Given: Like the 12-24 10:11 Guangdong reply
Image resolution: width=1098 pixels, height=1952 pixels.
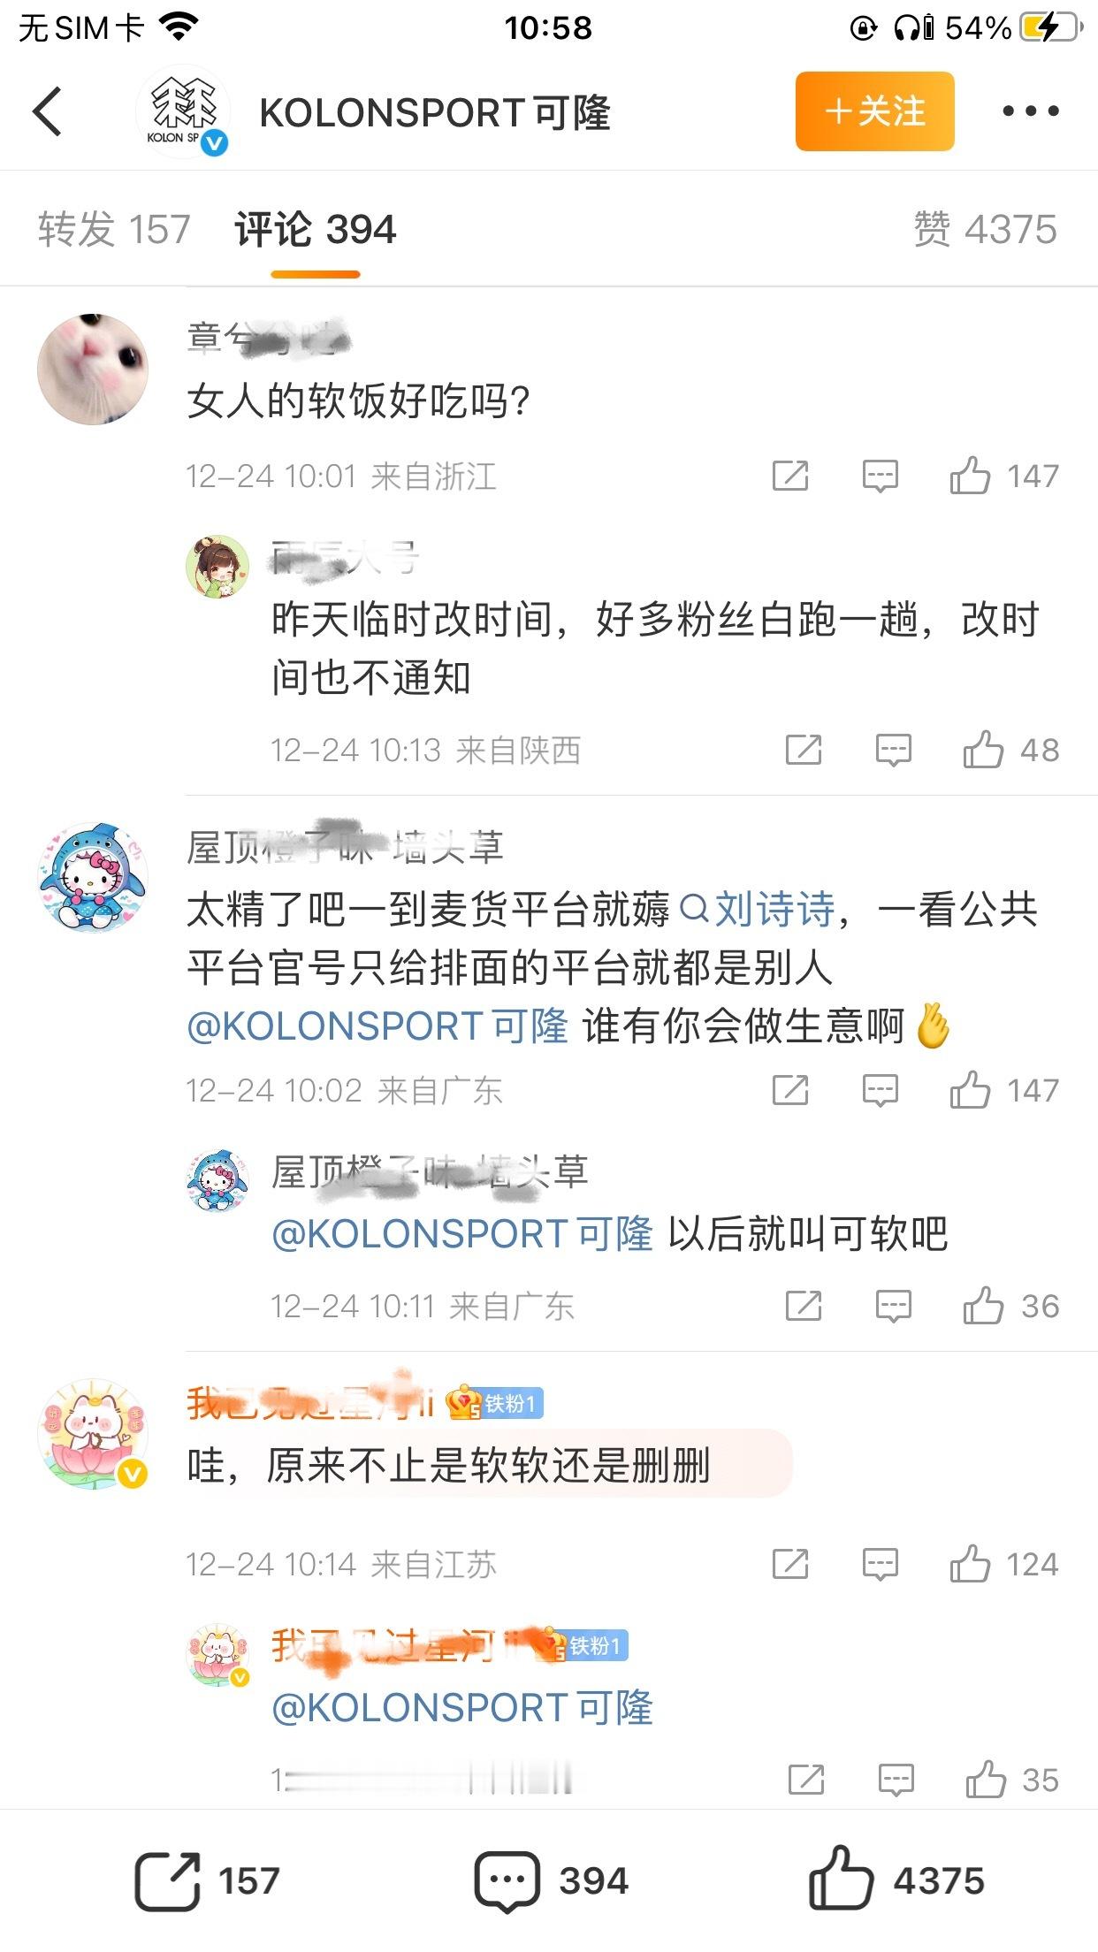Looking at the screenshot, I should pos(983,1306).
